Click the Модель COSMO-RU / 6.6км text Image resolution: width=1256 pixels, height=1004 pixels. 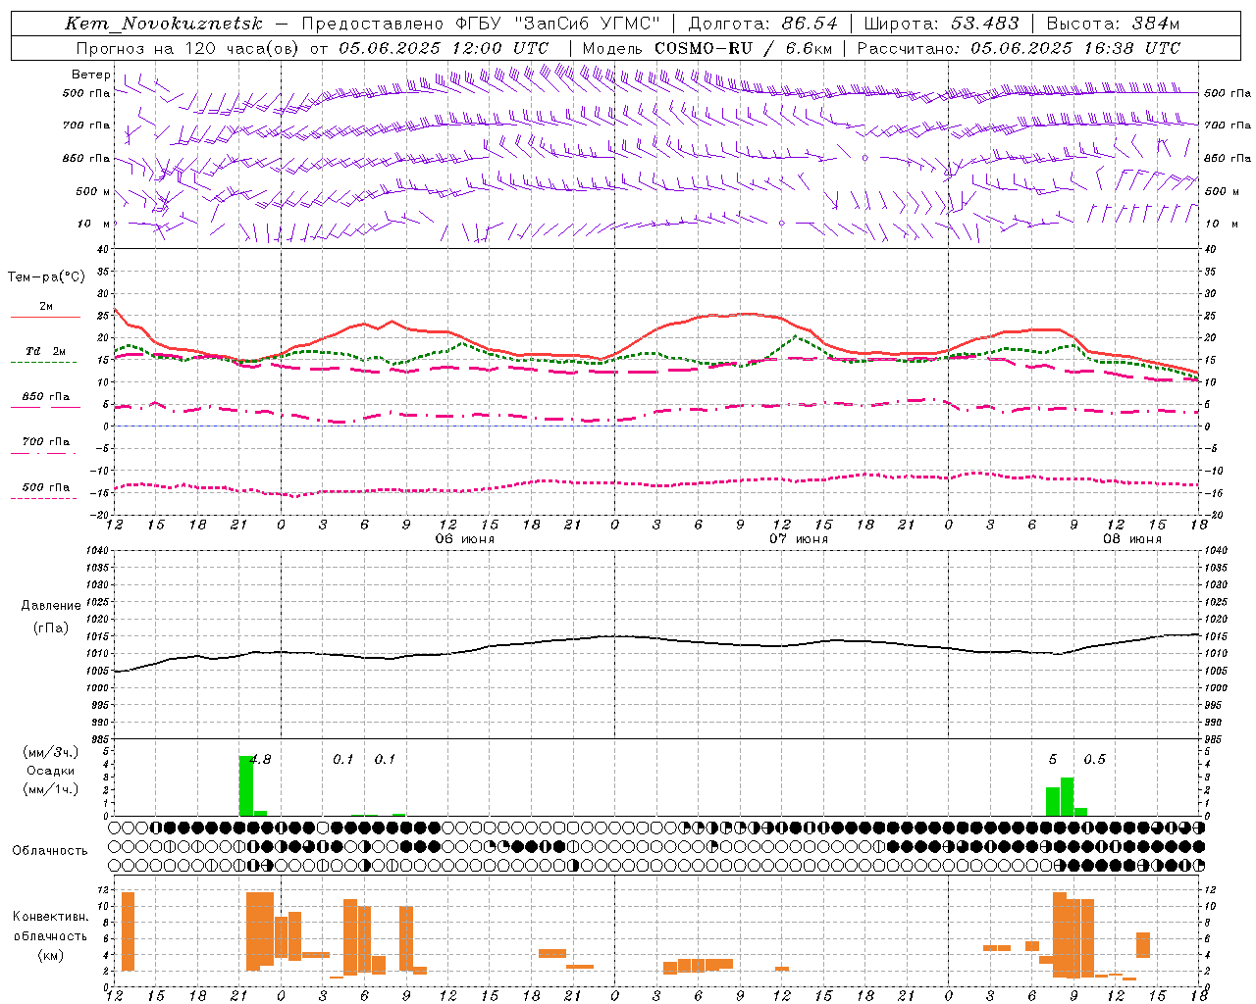pos(707,48)
